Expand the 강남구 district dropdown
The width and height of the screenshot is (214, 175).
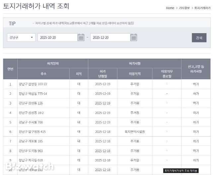21,37
